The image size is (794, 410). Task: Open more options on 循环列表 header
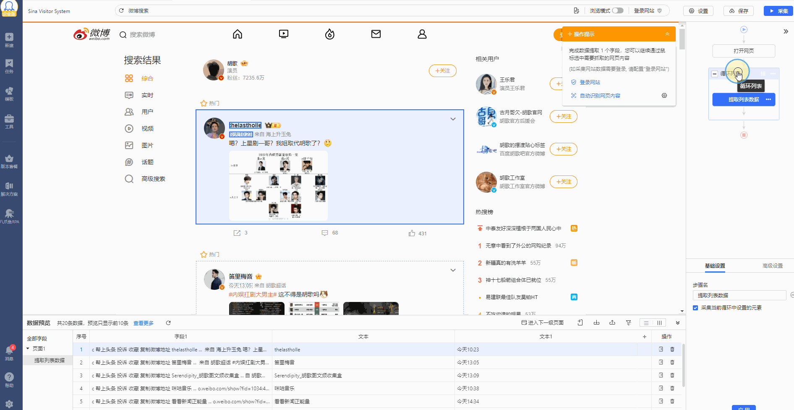[773, 74]
